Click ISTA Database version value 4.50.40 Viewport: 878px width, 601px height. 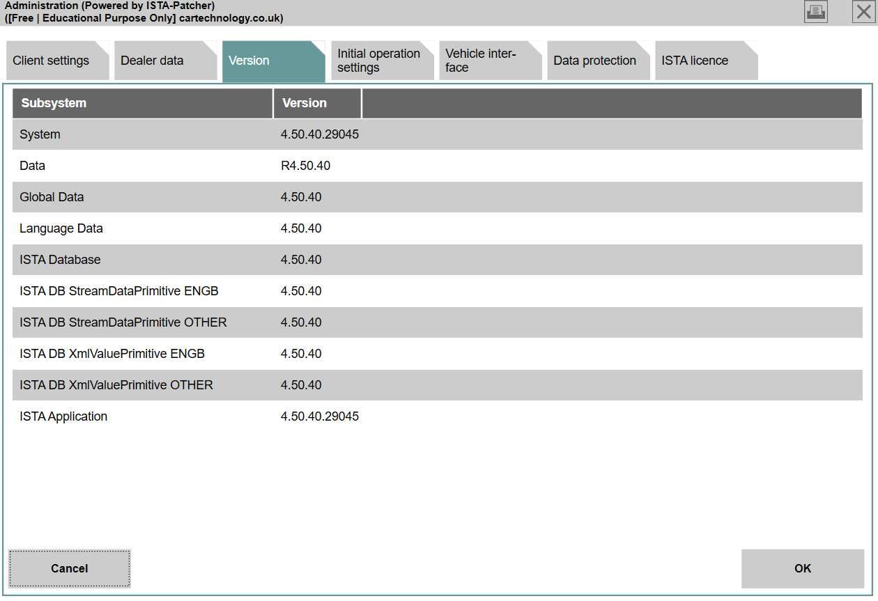[x=301, y=260]
